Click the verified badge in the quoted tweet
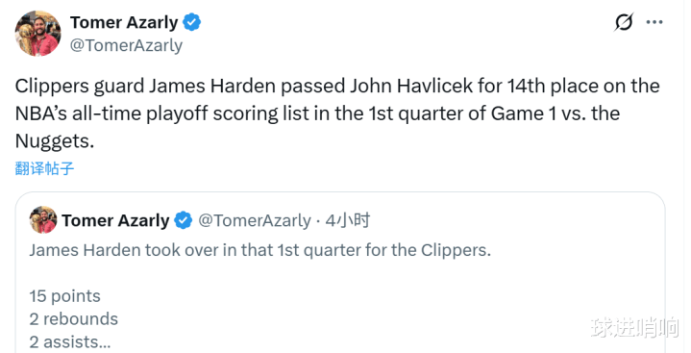This screenshot has height=353, width=691. coord(184,220)
